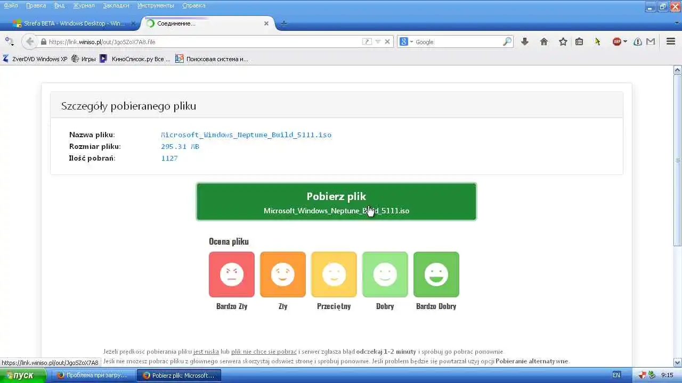Close the Соединение tab
The width and height of the screenshot is (682, 383).
coord(266,23)
